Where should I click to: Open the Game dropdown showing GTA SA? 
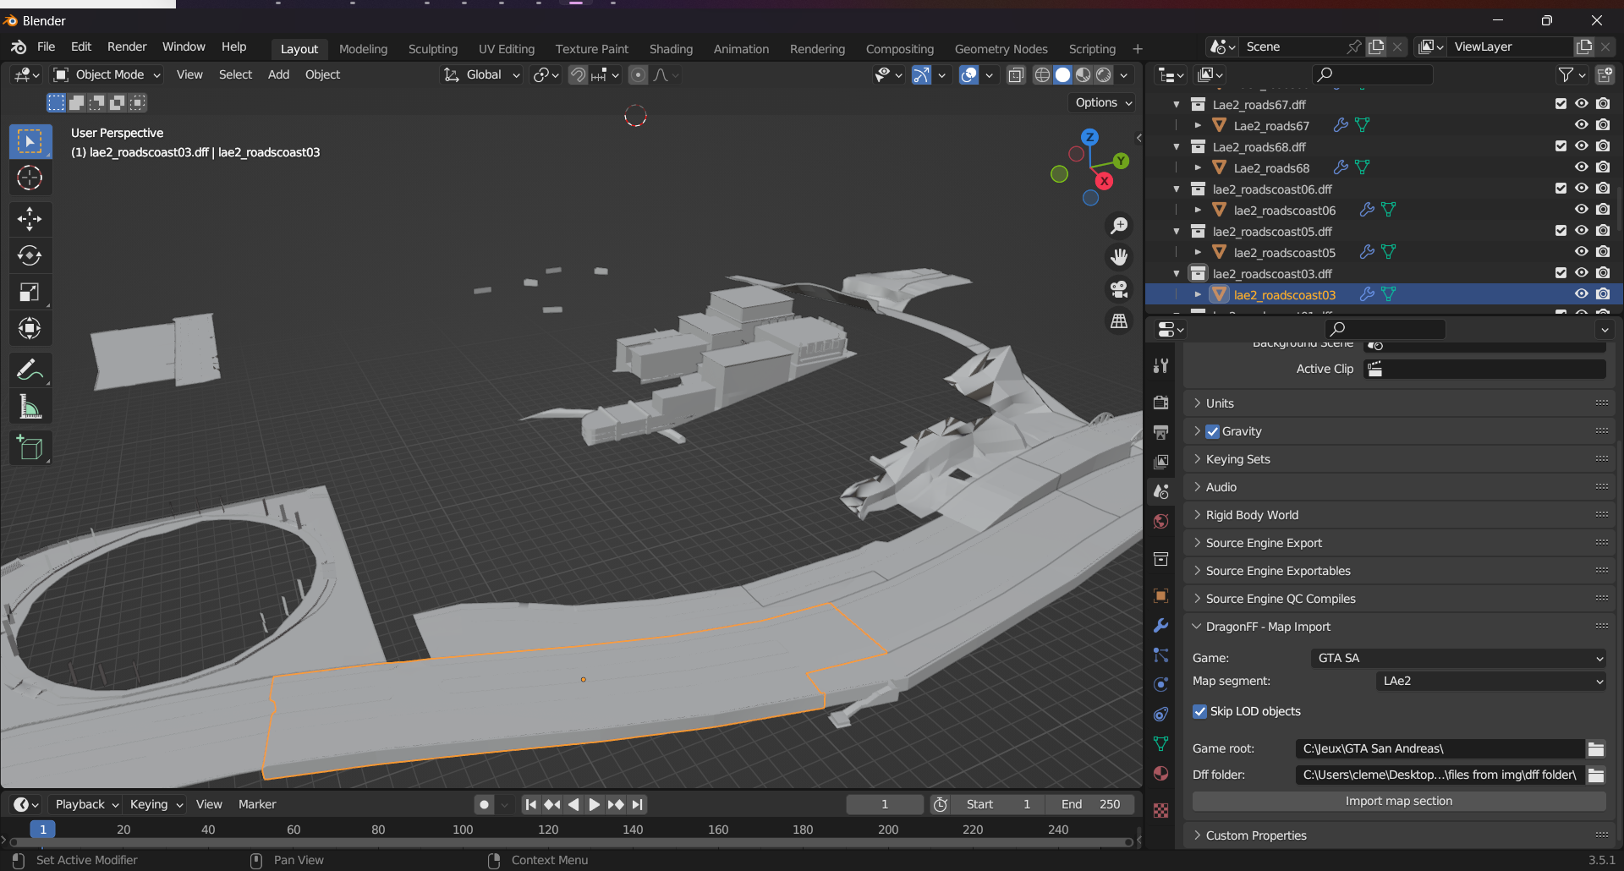pos(1457,658)
